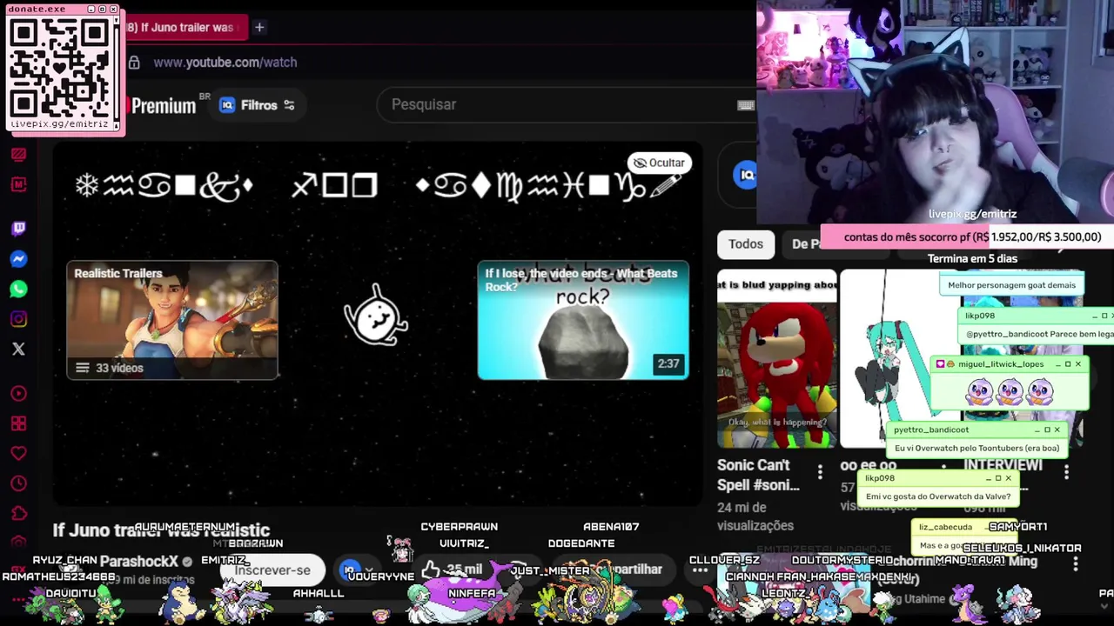Open Messenger in the browser sidebar
Image resolution: width=1114 pixels, height=626 pixels.
(x=18, y=259)
